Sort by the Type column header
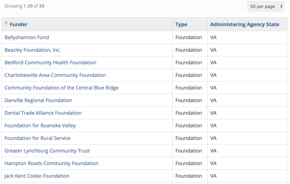This screenshot has height=184, width=290. (181, 24)
